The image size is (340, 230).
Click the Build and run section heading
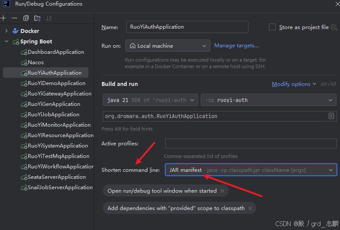tap(120, 84)
